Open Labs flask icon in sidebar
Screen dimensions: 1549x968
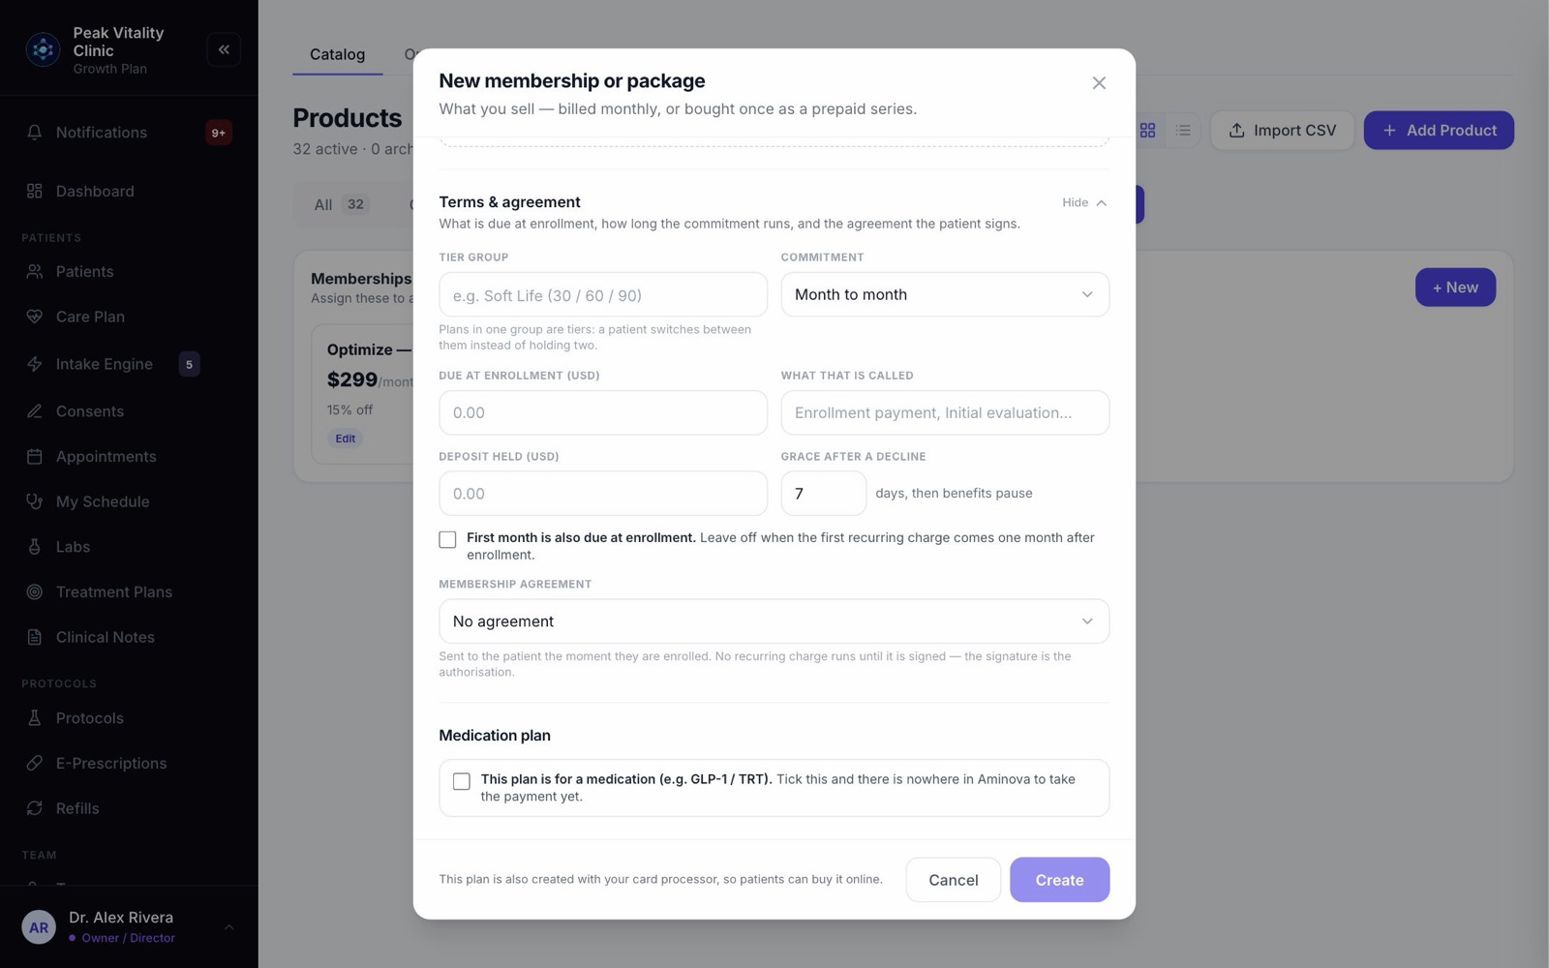tap(35, 547)
